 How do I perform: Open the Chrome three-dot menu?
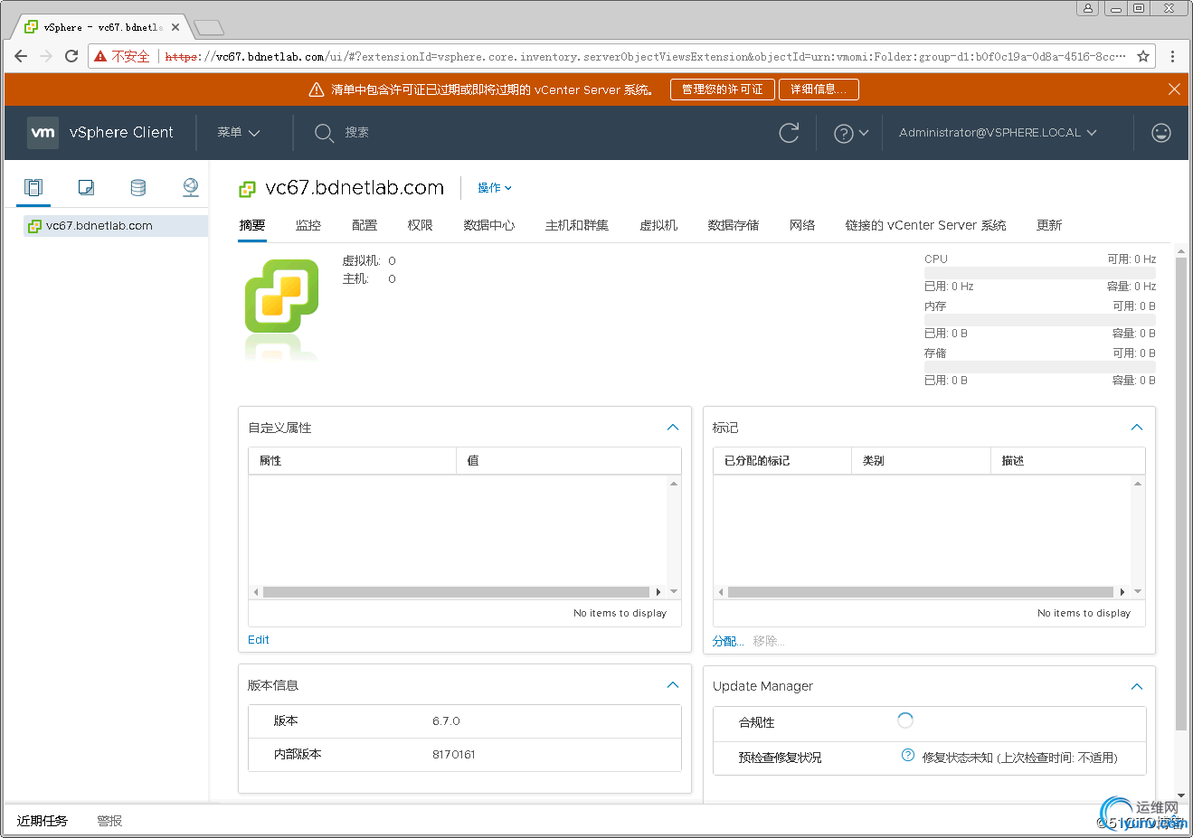(1172, 56)
